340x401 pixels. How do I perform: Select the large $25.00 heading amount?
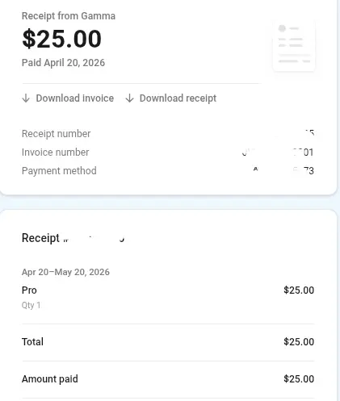pyautogui.click(x=61, y=39)
